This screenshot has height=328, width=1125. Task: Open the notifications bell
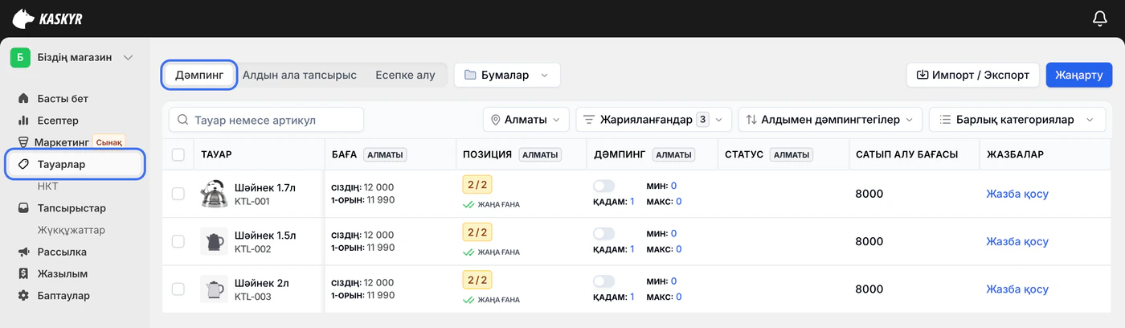click(x=1100, y=18)
